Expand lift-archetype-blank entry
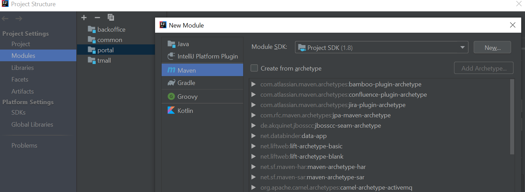The image size is (525, 192). click(x=254, y=157)
